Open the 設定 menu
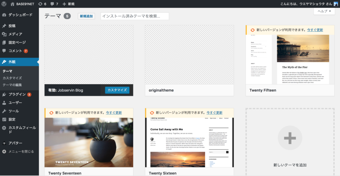Viewport: 340px width, 176px height. pos(20,120)
